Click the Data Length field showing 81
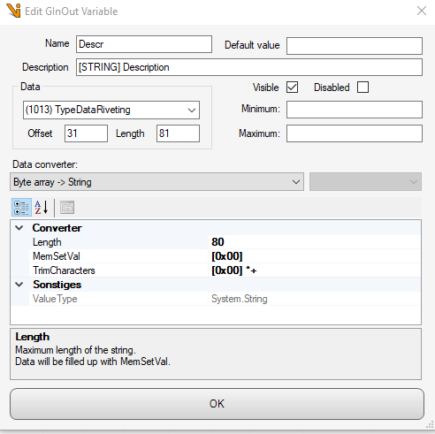Image resolution: width=435 pixels, height=434 pixels. click(178, 133)
